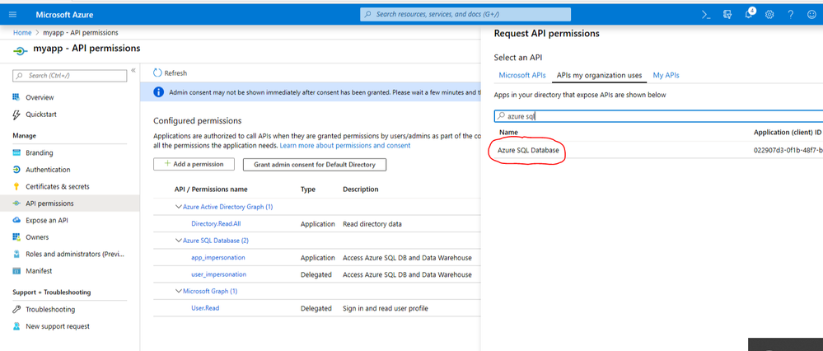This screenshot has height=351, width=823.
Task: Click the Add a permission button
Action: pos(194,164)
